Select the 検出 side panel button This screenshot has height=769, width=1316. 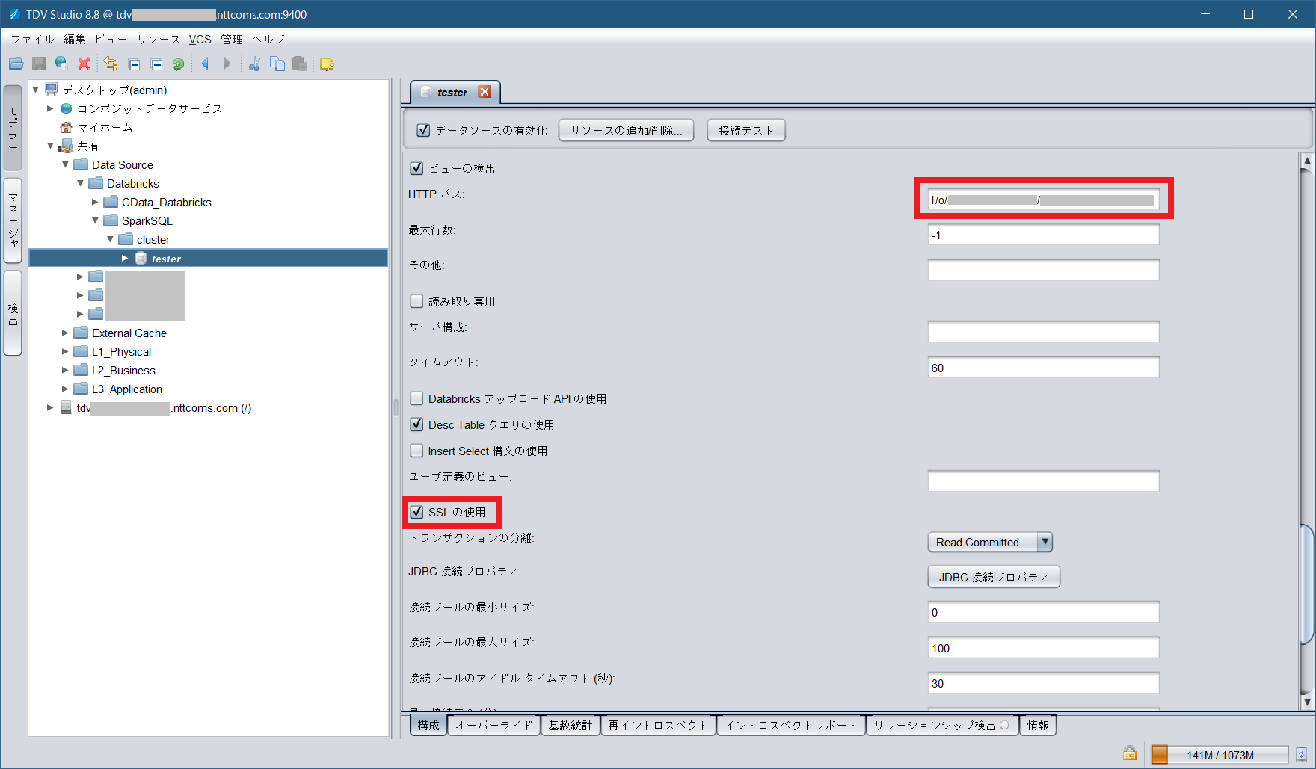(x=13, y=313)
